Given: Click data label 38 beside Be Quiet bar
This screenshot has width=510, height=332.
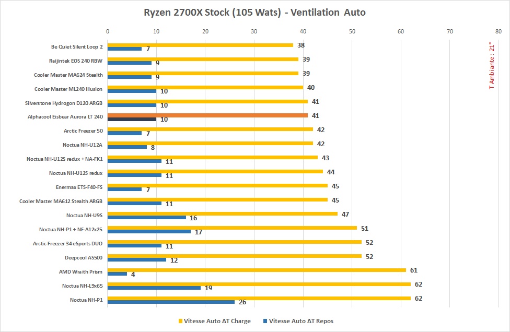Looking at the screenshot, I should coord(301,45).
